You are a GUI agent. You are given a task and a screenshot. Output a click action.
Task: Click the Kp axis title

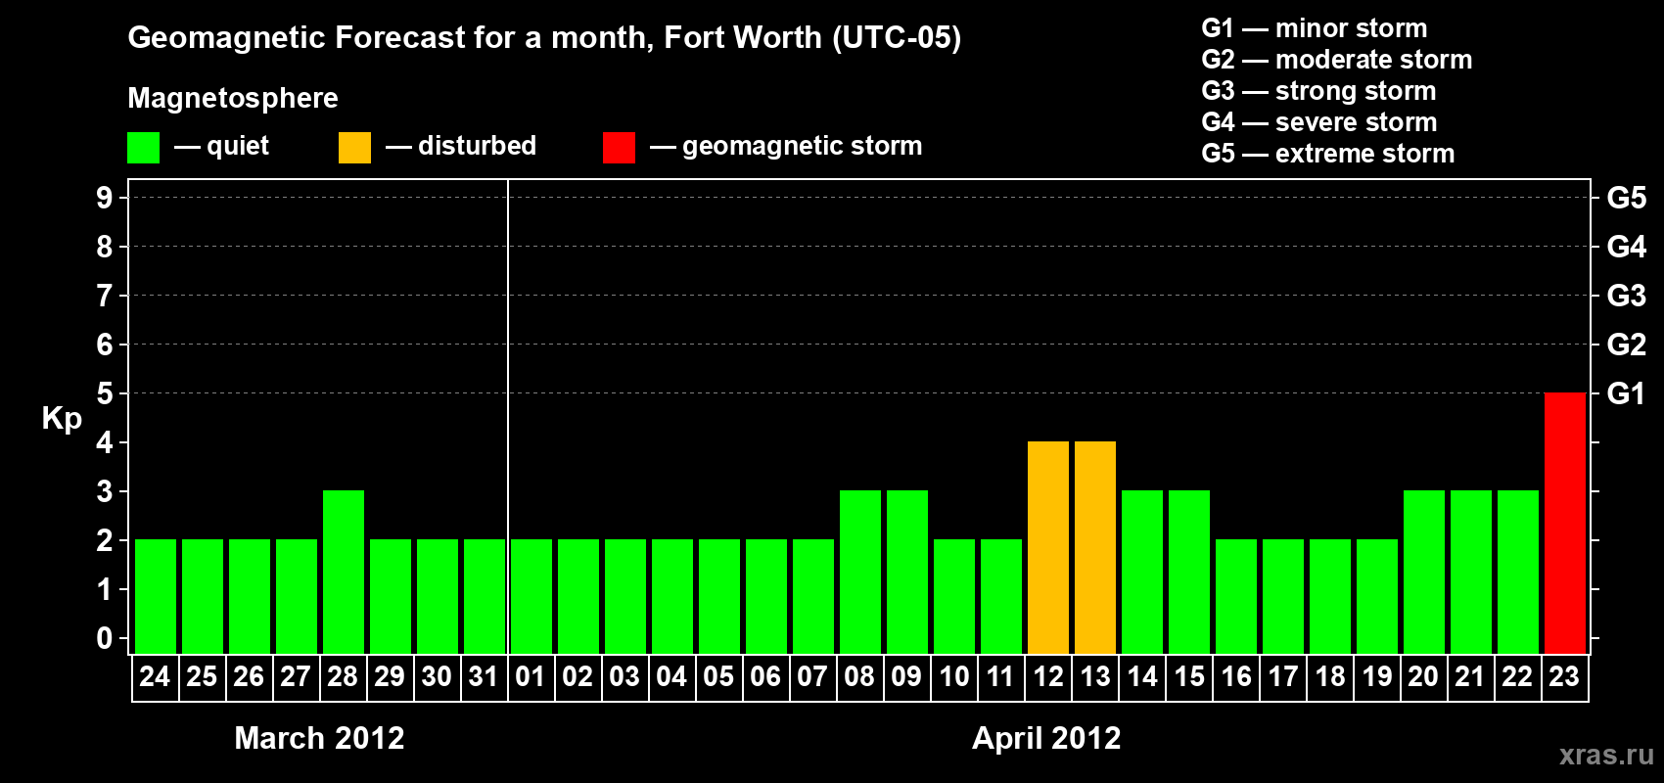click(x=62, y=419)
